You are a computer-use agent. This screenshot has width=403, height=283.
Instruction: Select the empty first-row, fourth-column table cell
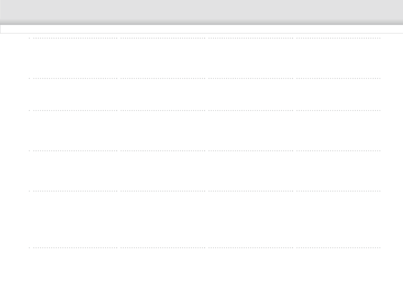click(339, 58)
